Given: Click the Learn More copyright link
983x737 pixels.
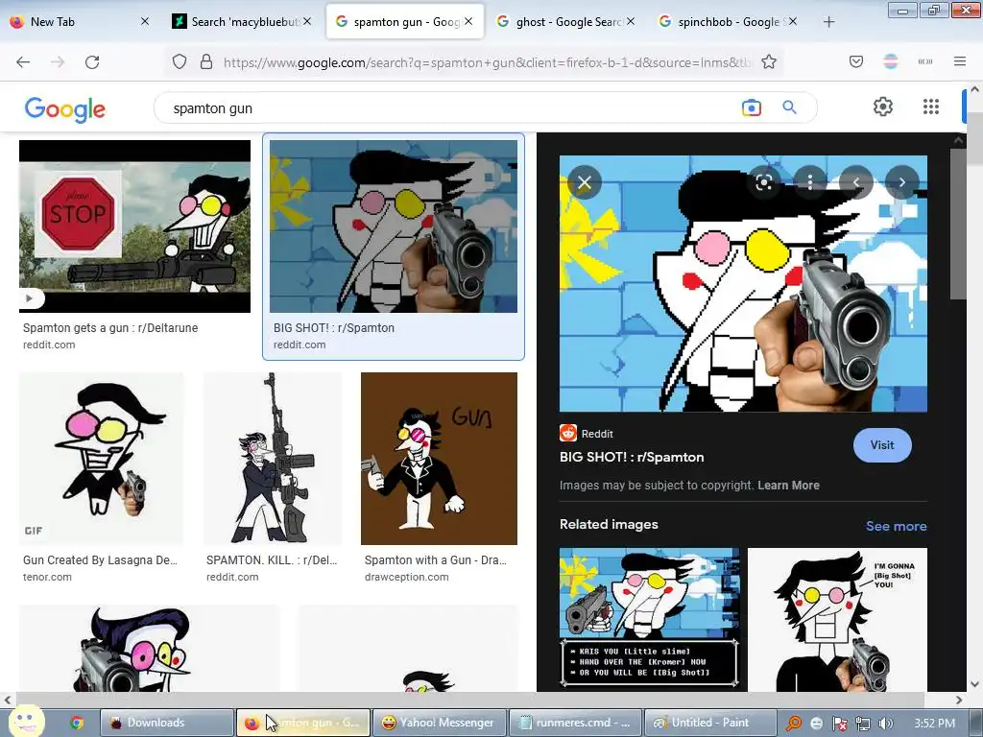Looking at the screenshot, I should [x=788, y=485].
